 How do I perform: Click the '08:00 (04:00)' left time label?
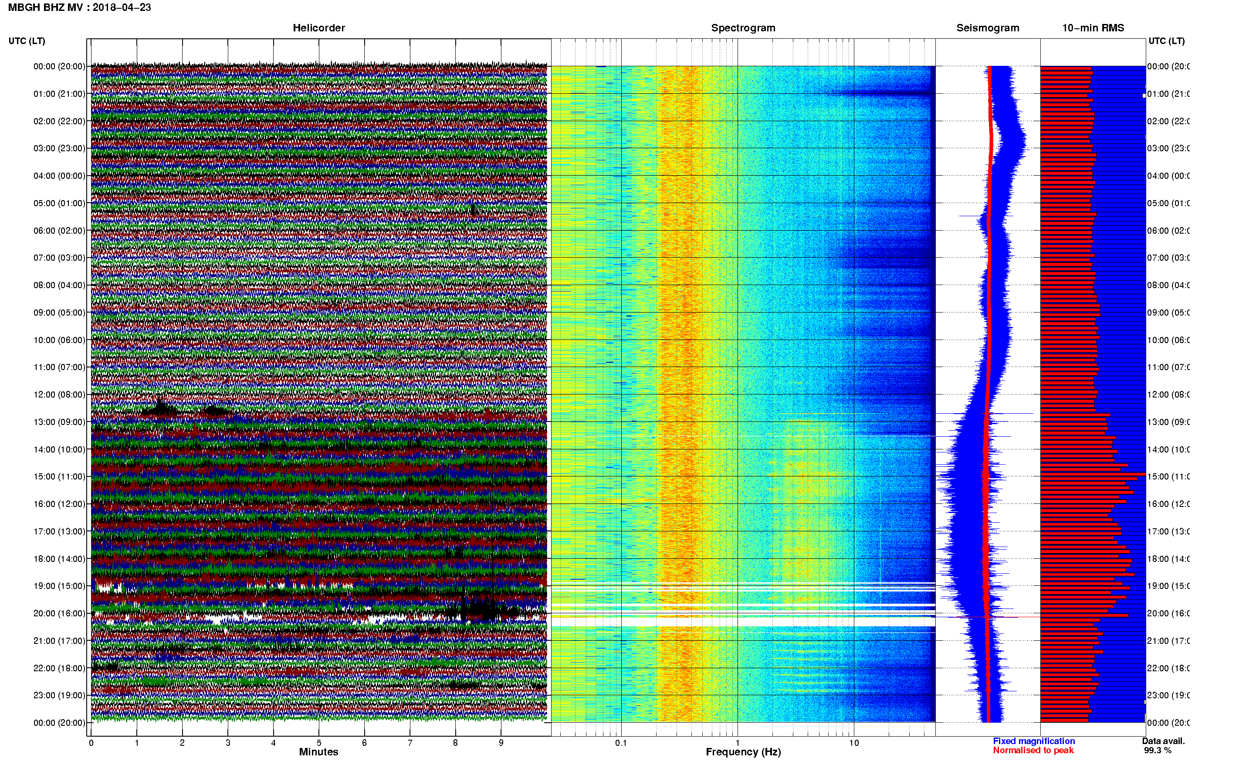59,285
